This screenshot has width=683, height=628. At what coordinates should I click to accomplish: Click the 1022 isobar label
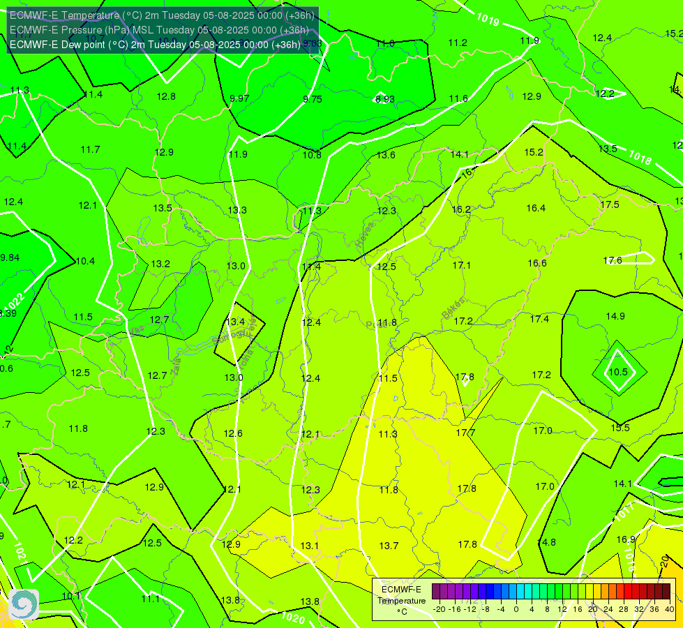pyautogui.click(x=15, y=303)
